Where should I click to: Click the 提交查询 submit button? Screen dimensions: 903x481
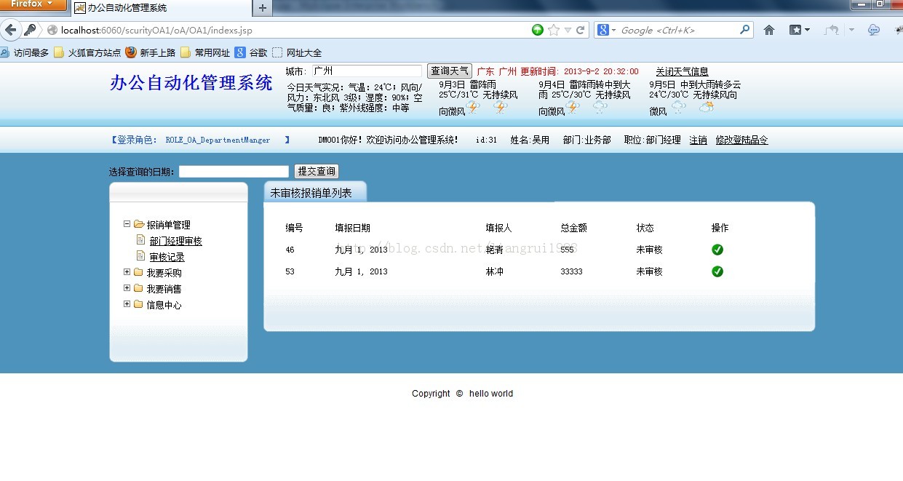317,171
